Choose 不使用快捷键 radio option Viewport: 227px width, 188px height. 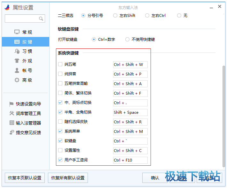(127, 40)
